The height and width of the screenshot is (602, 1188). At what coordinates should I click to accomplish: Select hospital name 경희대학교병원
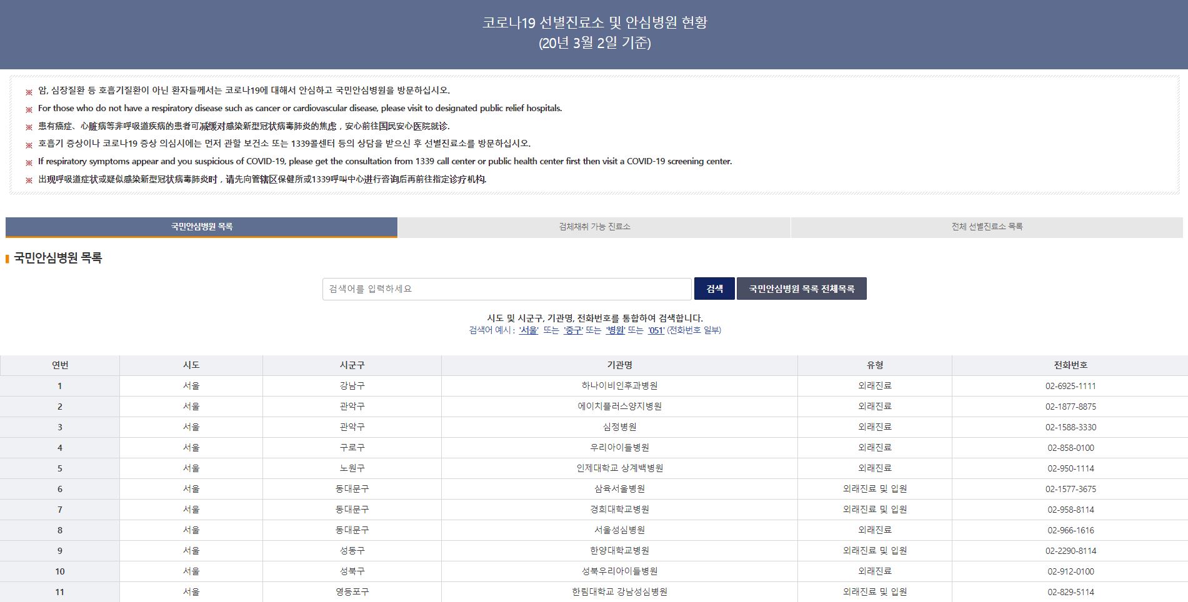(x=619, y=510)
